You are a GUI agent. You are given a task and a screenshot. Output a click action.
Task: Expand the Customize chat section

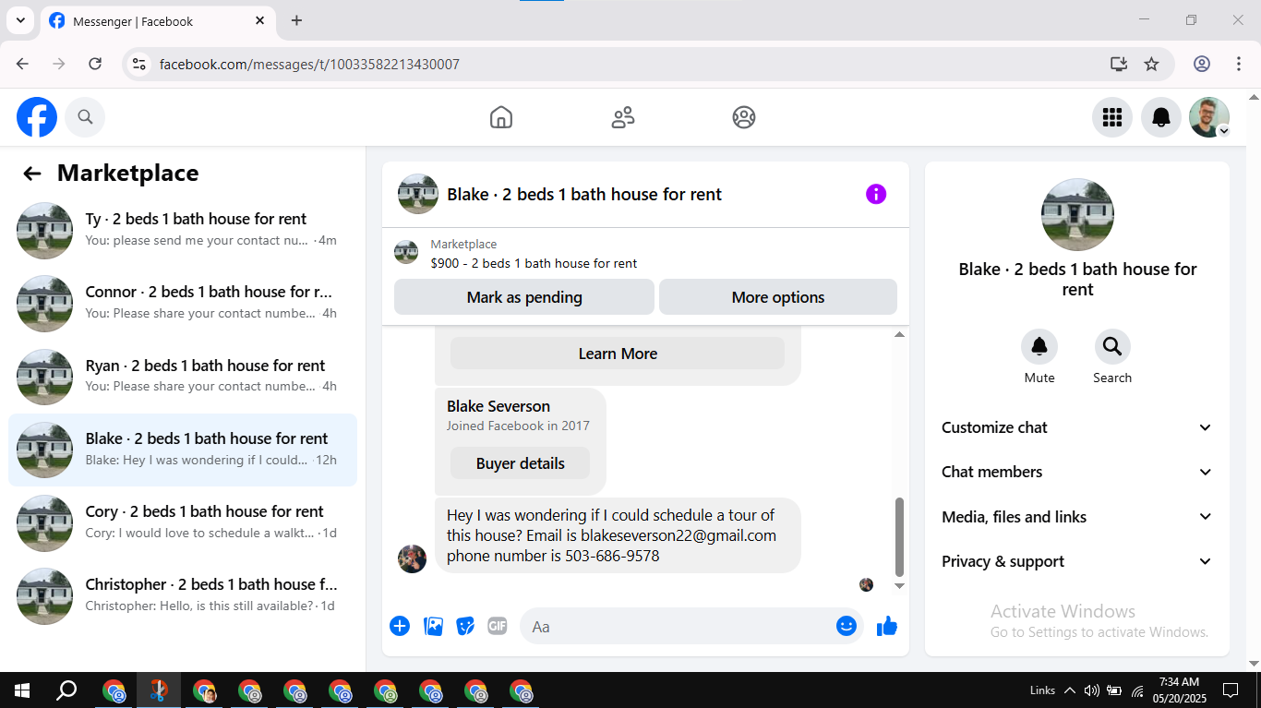[1077, 427]
